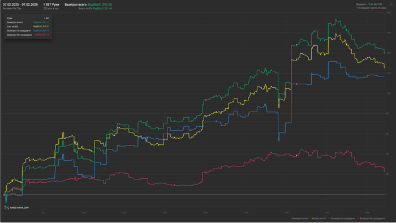Click 'среднее число столов' text
The height and width of the screenshot is (223, 396).
(372, 8)
